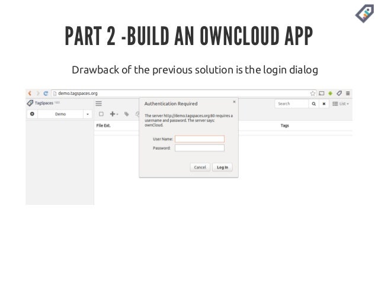Click the cast screen icon in browser toolbar
Image resolution: width=378 pixels, height=292 pixels.
point(322,93)
